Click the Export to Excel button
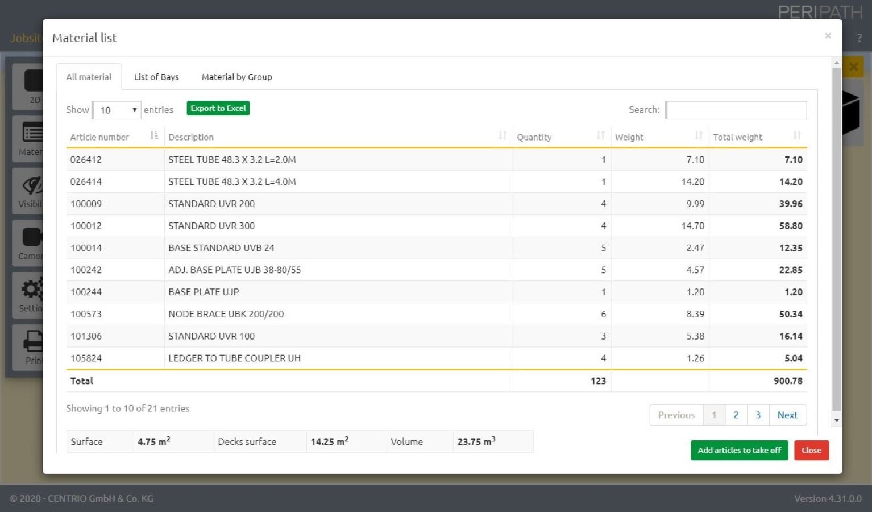Image resolution: width=872 pixels, height=512 pixels. click(x=218, y=108)
